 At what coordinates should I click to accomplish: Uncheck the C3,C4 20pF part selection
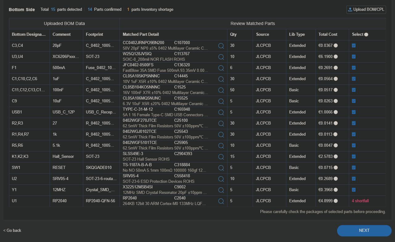click(x=354, y=46)
